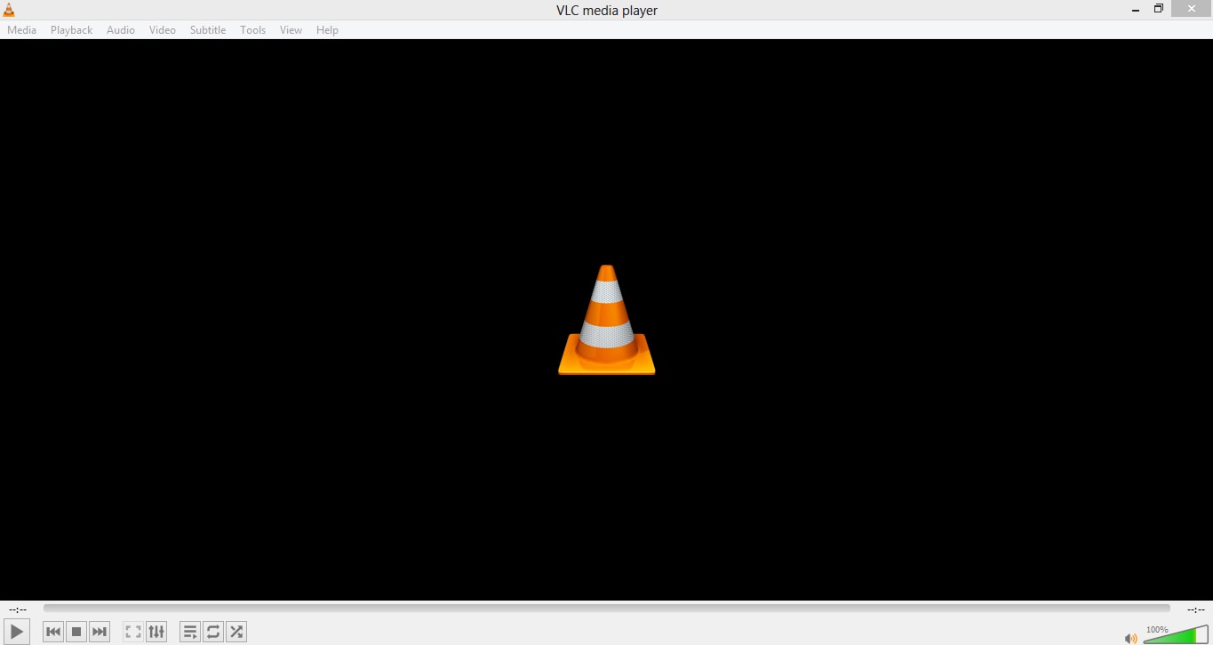
Task: Open the View menu
Action: 291,30
